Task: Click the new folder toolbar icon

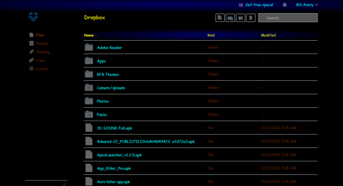Action: 230,18
